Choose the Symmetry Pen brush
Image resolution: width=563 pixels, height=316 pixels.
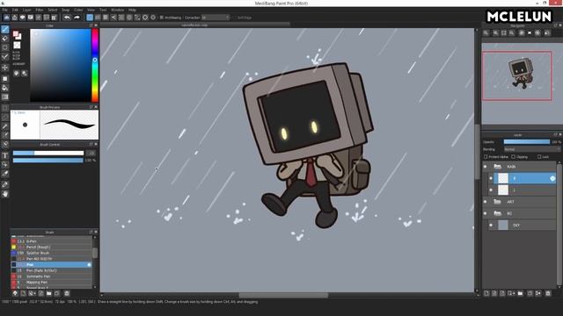[x=52, y=276]
